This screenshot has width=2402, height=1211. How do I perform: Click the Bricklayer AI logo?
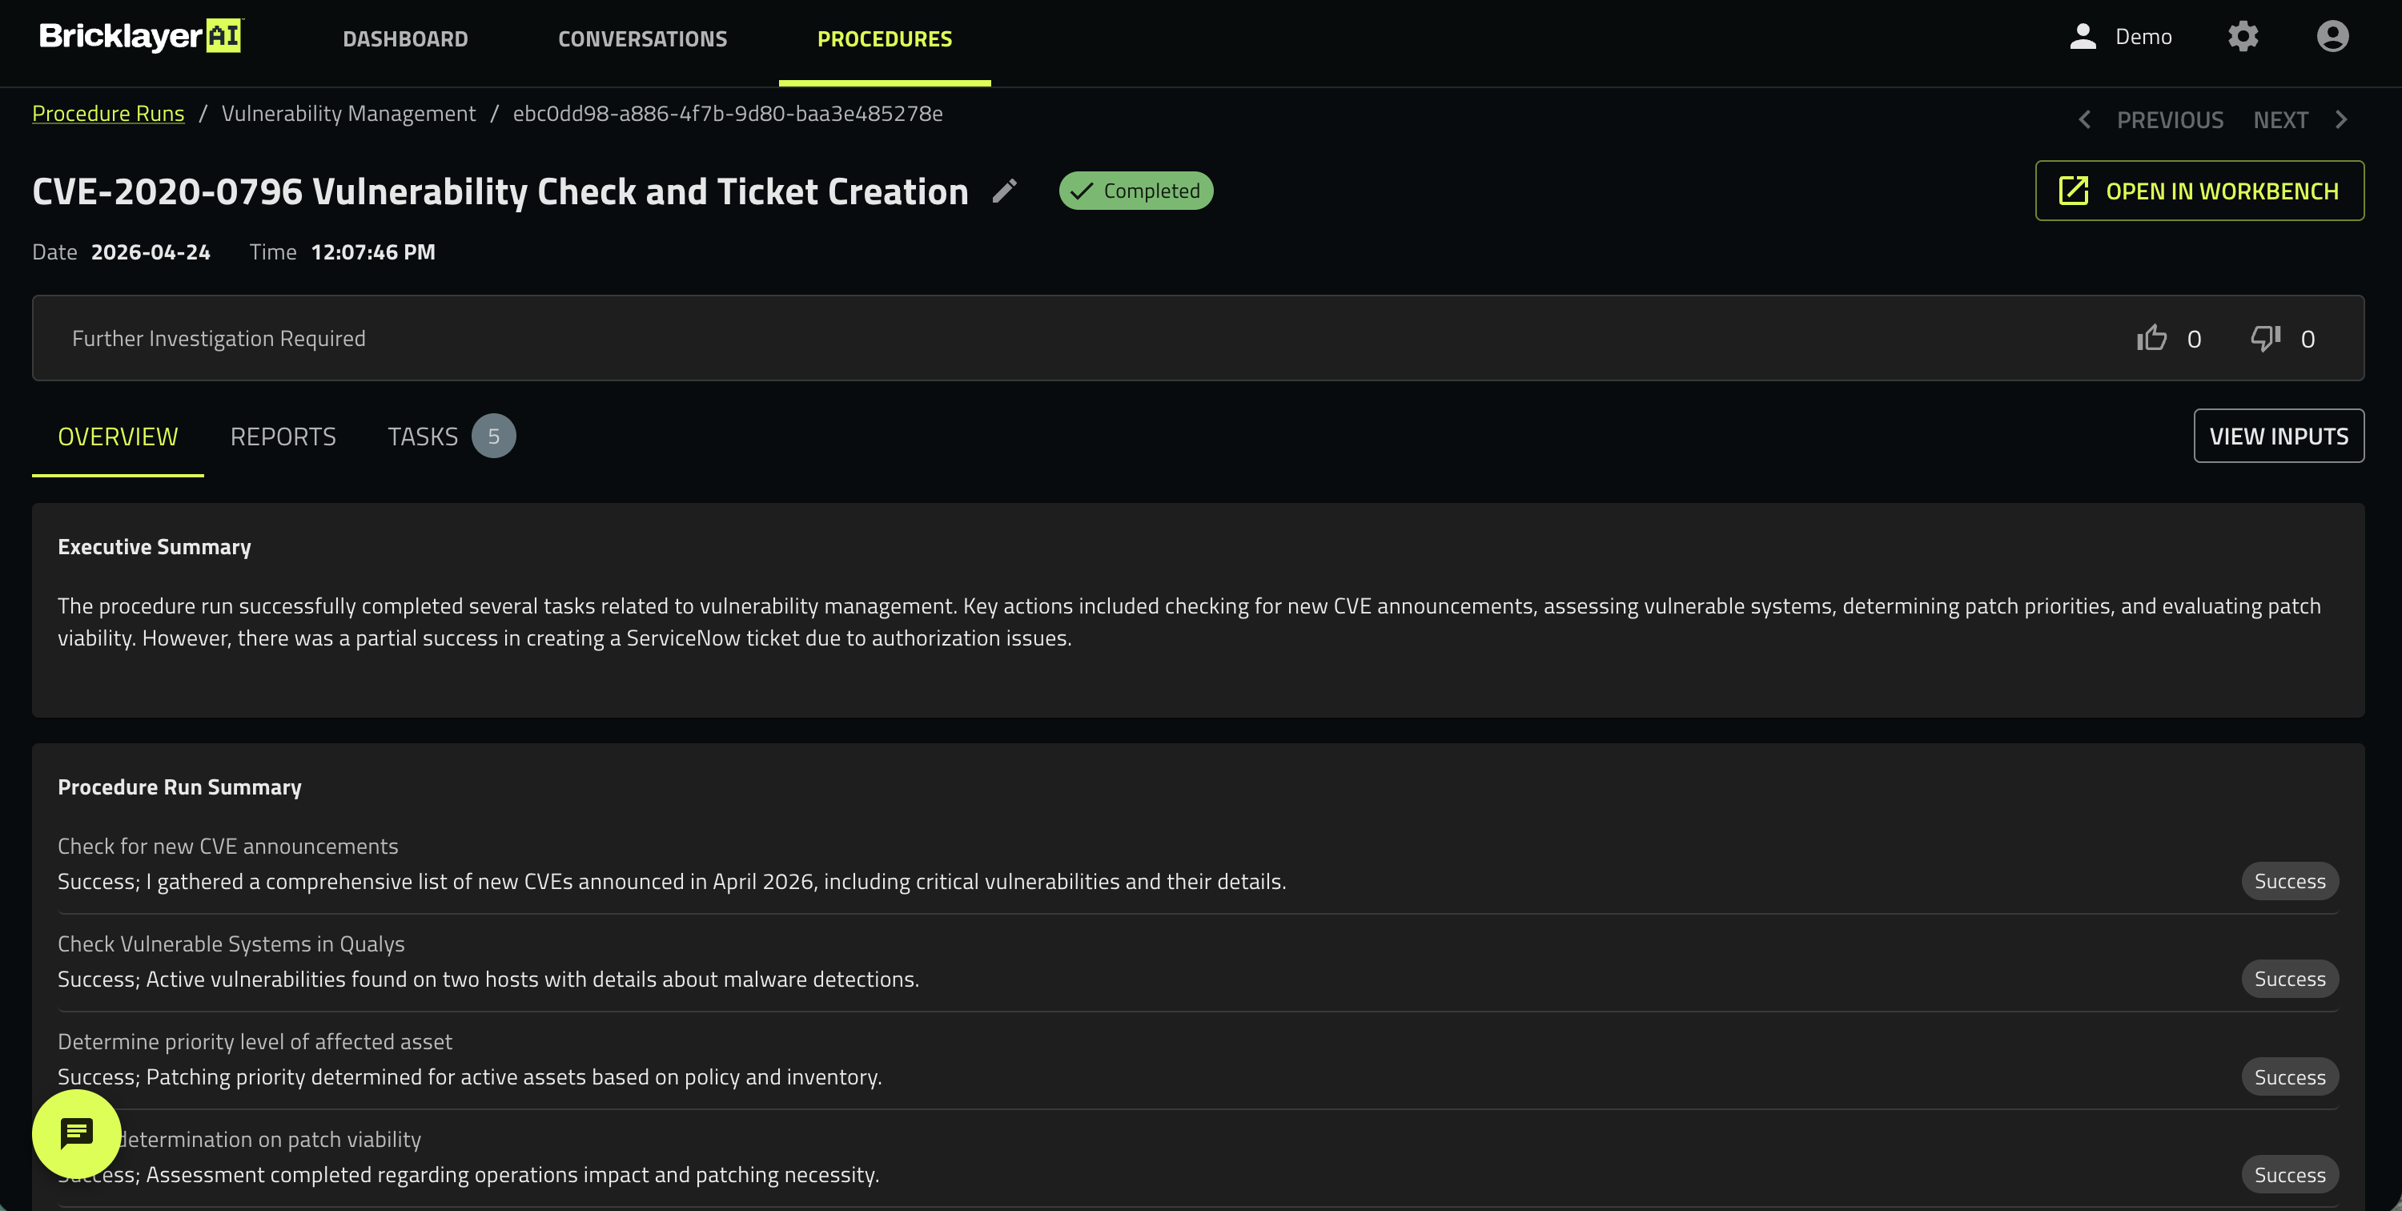tap(141, 36)
